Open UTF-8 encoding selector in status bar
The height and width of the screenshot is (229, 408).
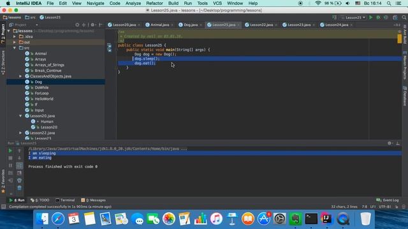click(385, 207)
